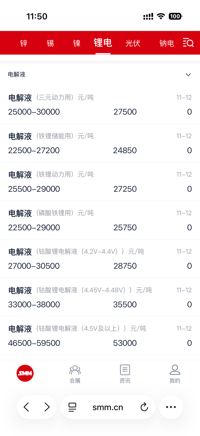Tap the smm.cn address bar
Screen dimensions: 200x436
click(x=108, y=407)
